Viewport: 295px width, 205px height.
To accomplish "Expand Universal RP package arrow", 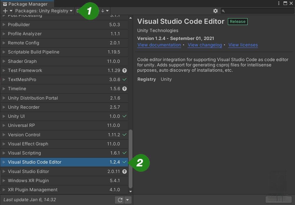I will pos(4,125).
